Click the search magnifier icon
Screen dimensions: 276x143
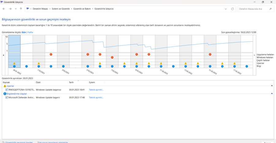click(x=270, y=9)
